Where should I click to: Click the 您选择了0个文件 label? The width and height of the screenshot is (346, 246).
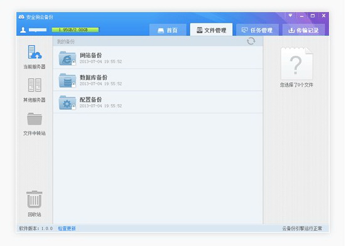pyautogui.click(x=296, y=85)
